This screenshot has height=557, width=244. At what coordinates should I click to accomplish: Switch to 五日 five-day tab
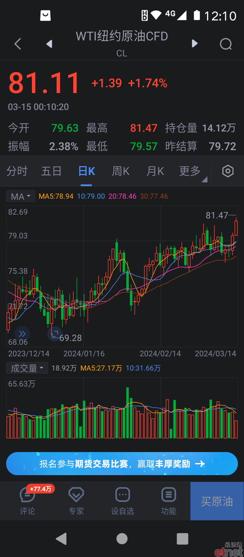(x=51, y=171)
